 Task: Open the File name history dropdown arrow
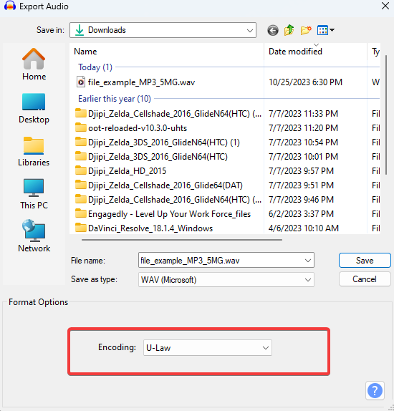[308, 261]
